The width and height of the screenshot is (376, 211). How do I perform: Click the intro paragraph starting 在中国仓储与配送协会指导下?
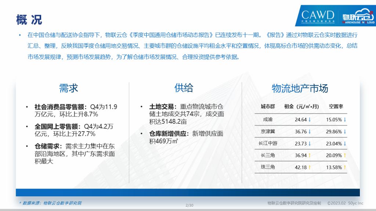pyautogui.click(x=192, y=46)
